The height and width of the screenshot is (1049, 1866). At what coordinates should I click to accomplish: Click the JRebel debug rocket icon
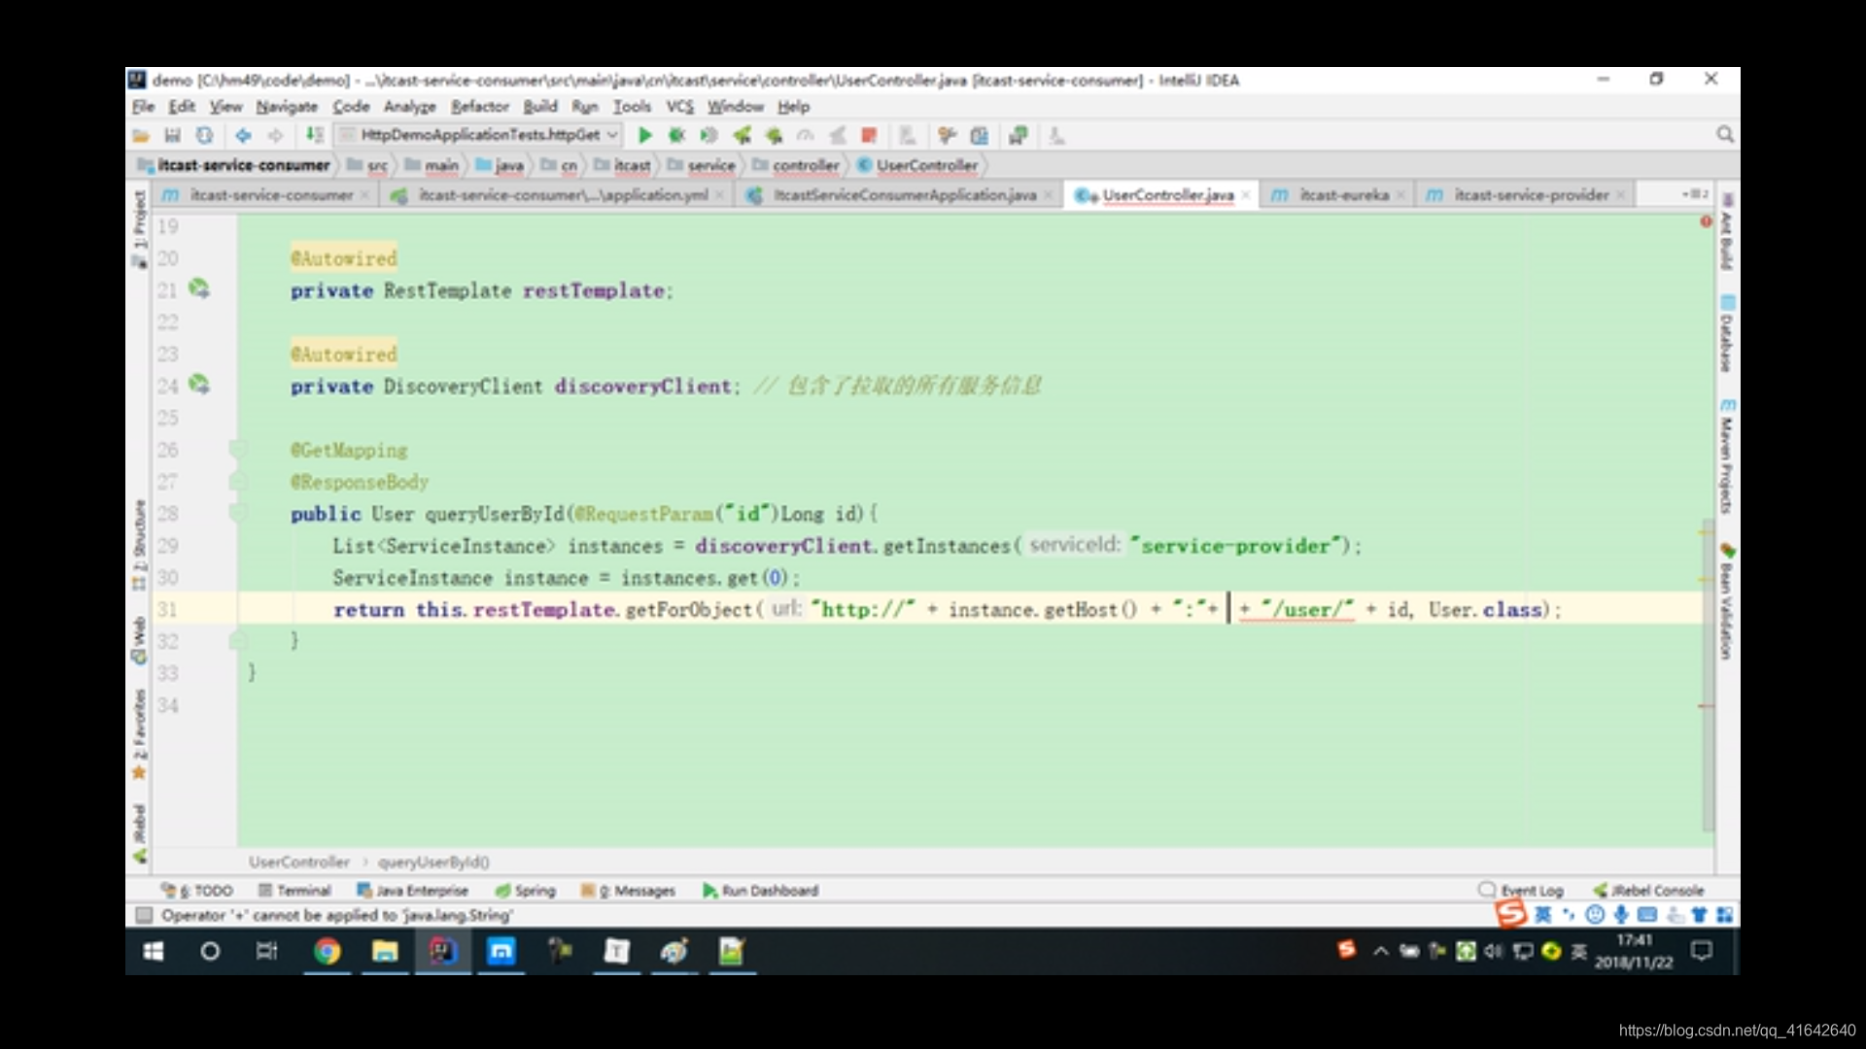tap(775, 135)
